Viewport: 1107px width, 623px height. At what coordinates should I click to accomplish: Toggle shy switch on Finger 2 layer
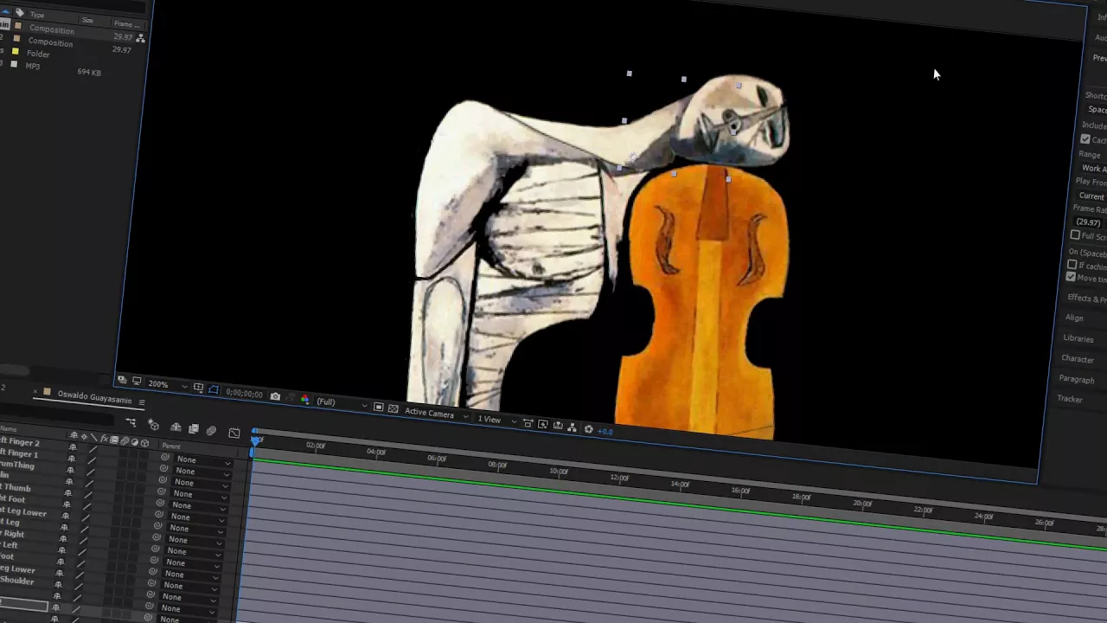point(73,446)
